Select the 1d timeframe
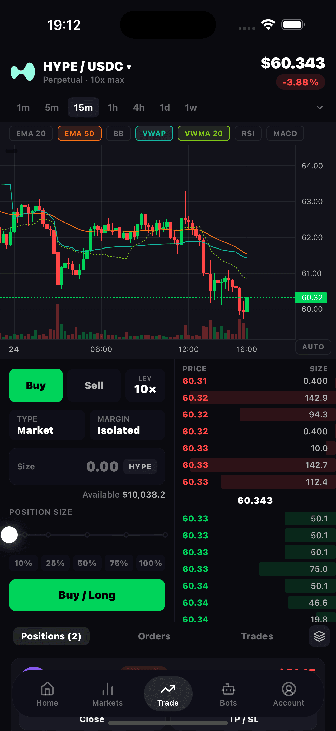Viewport: 336px width, 731px height. tap(165, 107)
